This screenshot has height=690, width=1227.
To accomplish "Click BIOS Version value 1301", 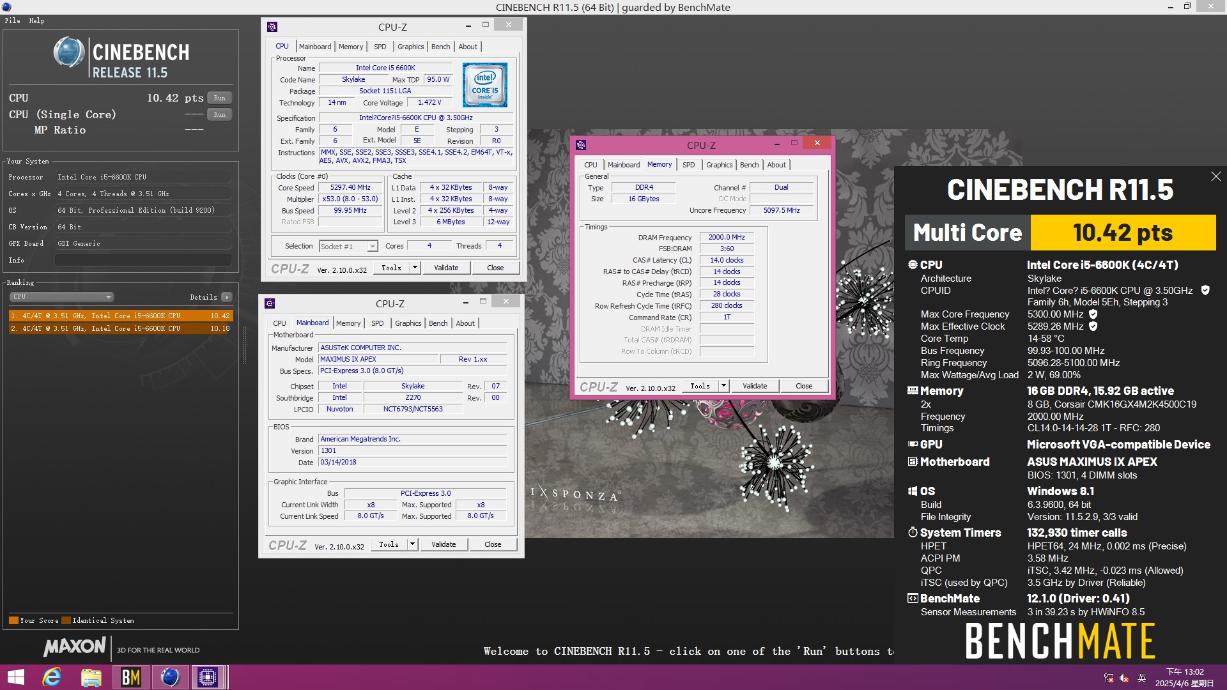I will point(413,450).
